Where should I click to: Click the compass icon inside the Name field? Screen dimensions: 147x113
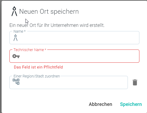click(15, 38)
